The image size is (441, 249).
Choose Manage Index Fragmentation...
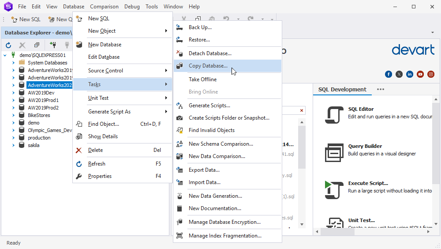(x=228, y=236)
